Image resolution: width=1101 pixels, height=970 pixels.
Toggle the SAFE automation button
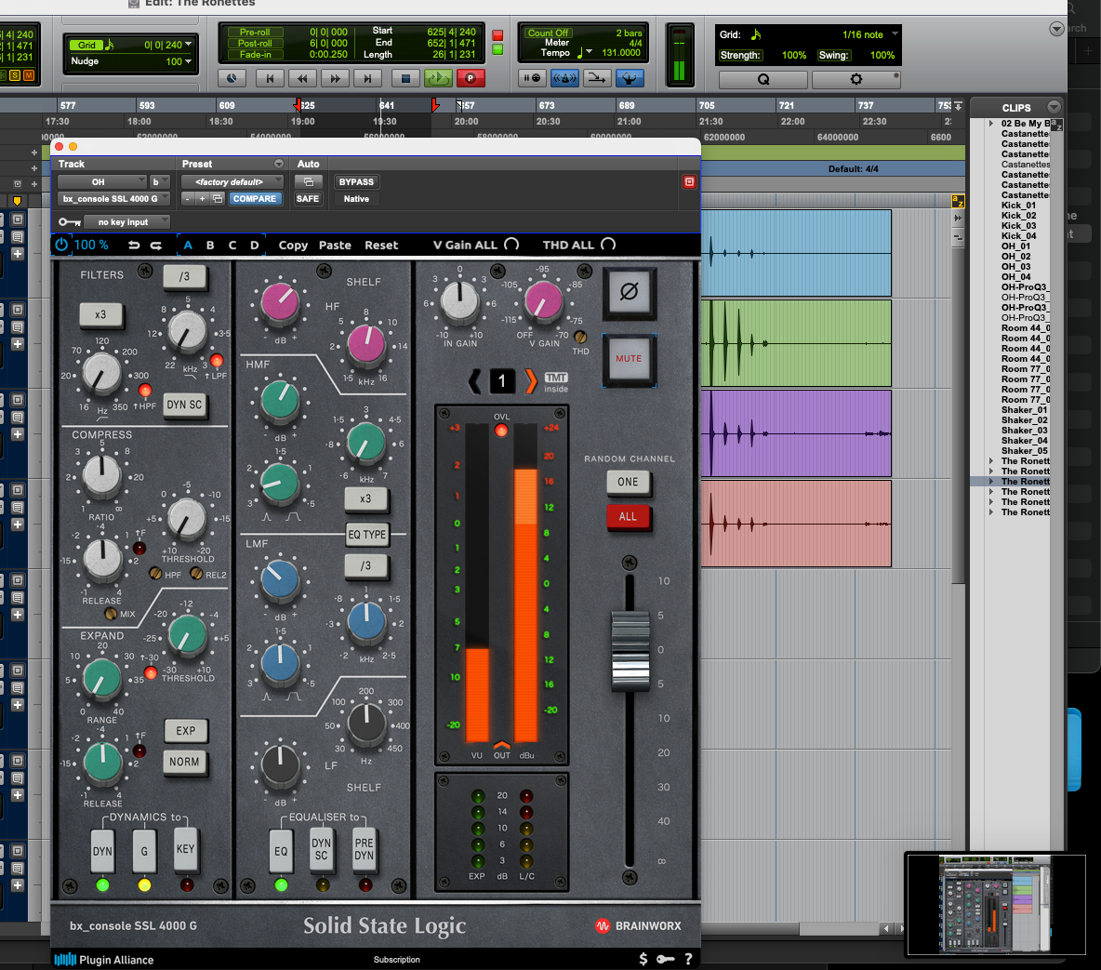pos(308,199)
